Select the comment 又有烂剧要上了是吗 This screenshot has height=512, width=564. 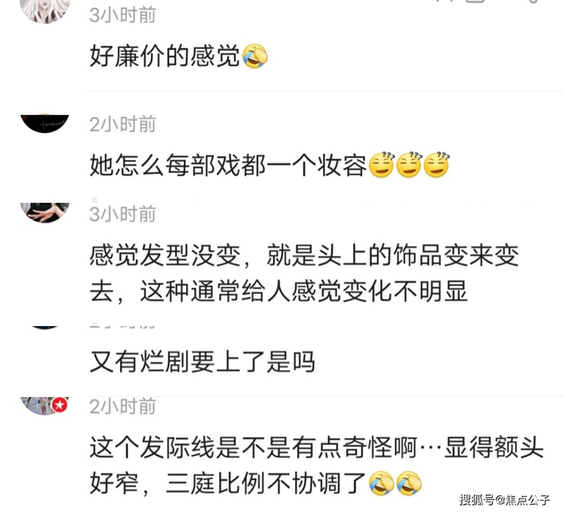coord(202,361)
